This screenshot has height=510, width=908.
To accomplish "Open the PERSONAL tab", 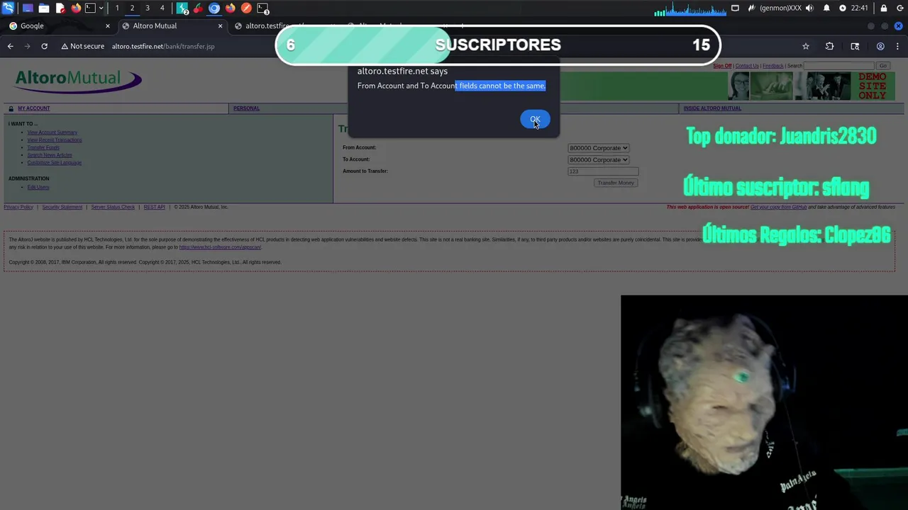I will [x=246, y=108].
